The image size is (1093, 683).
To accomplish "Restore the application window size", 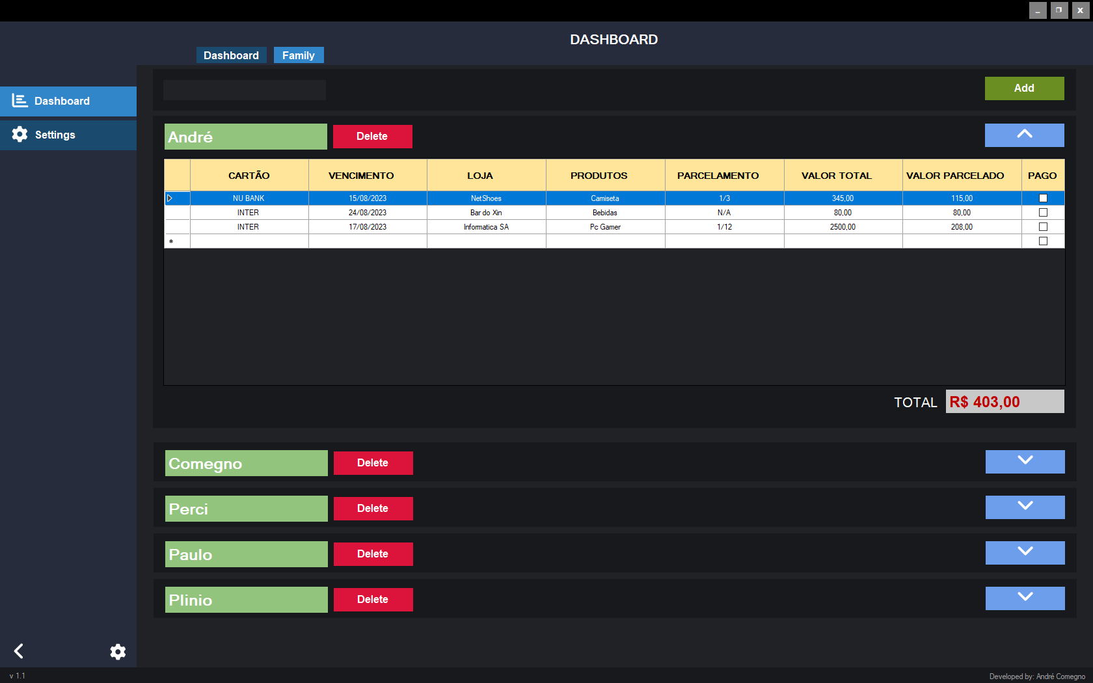I will pyautogui.click(x=1059, y=10).
